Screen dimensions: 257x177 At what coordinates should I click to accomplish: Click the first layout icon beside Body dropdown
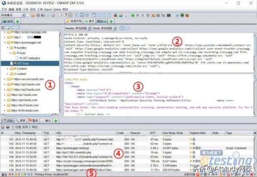(122, 28)
